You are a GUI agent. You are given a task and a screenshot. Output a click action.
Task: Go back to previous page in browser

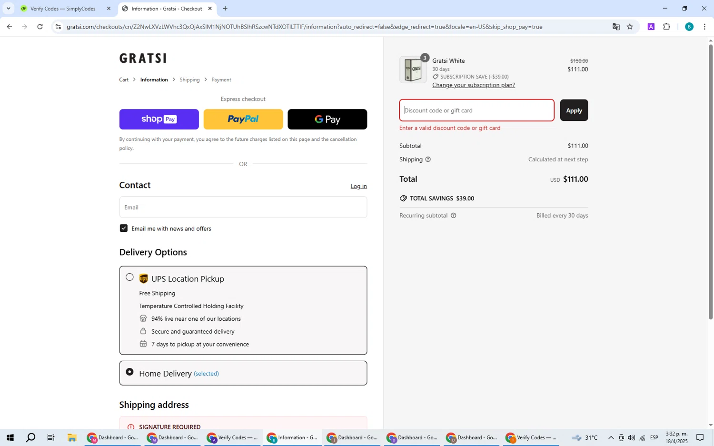click(x=9, y=27)
